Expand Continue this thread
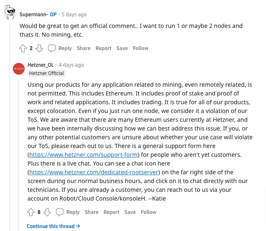266x231 pixels. [53, 226]
